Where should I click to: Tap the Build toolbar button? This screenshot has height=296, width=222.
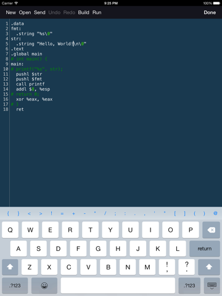(x=83, y=12)
